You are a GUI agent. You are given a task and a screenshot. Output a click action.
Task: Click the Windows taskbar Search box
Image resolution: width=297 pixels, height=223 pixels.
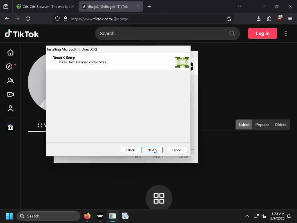pos(48,216)
